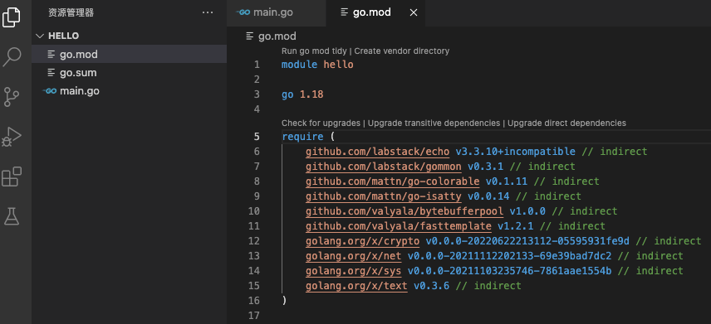Open main.go from the file explorer
The width and height of the screenshot is (711, 324).
[130, 91]
